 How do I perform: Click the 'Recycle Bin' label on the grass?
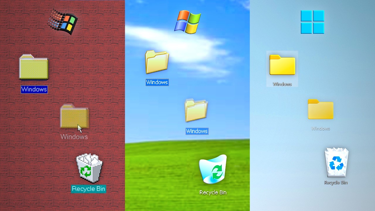pyautogui.click(x=213, y=192)
